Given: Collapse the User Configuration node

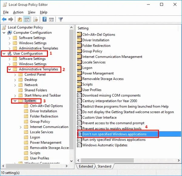Looking at the screenshot, I should 4,54.
